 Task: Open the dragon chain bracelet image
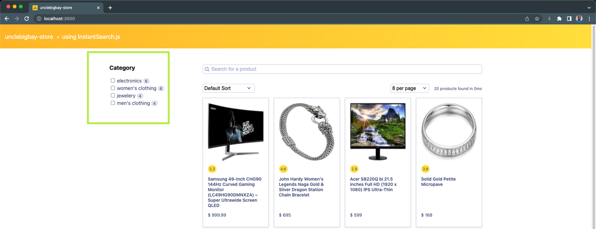point(307,132)
